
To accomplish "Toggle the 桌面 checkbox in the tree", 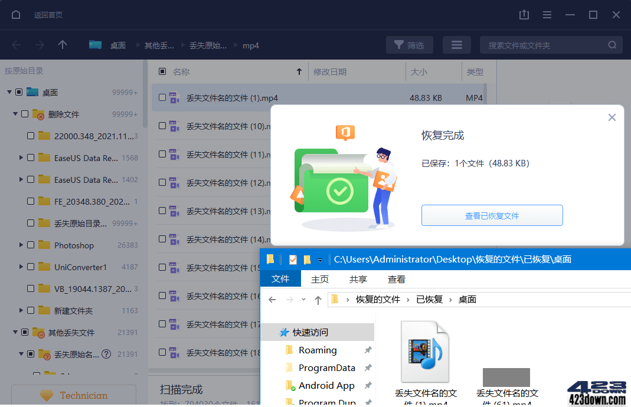I will [x=19, y=92].
